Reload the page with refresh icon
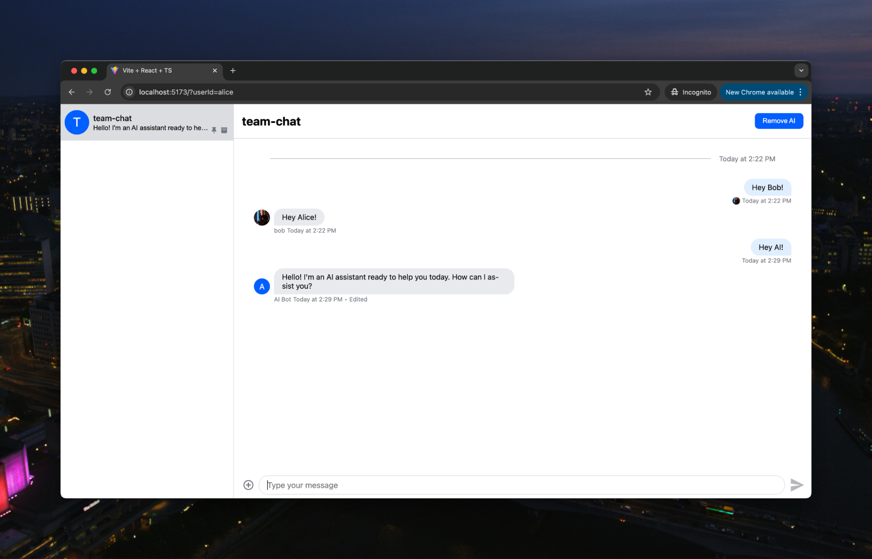The image size is (872, 559). [x=108, y=92]
